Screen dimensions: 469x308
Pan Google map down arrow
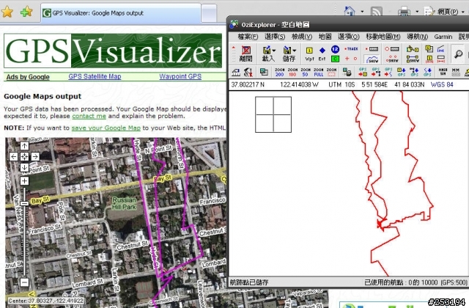[x=24, y=167]
